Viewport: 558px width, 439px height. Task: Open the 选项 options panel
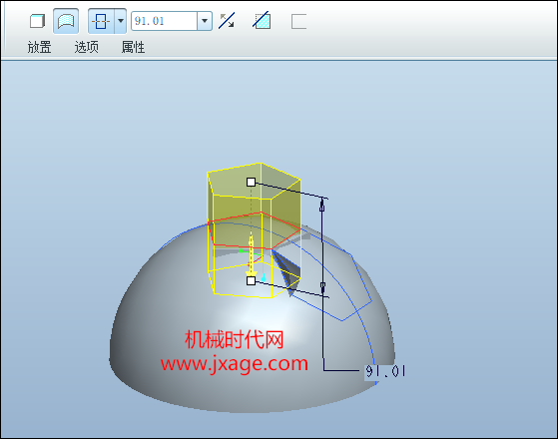coord(87,47)
